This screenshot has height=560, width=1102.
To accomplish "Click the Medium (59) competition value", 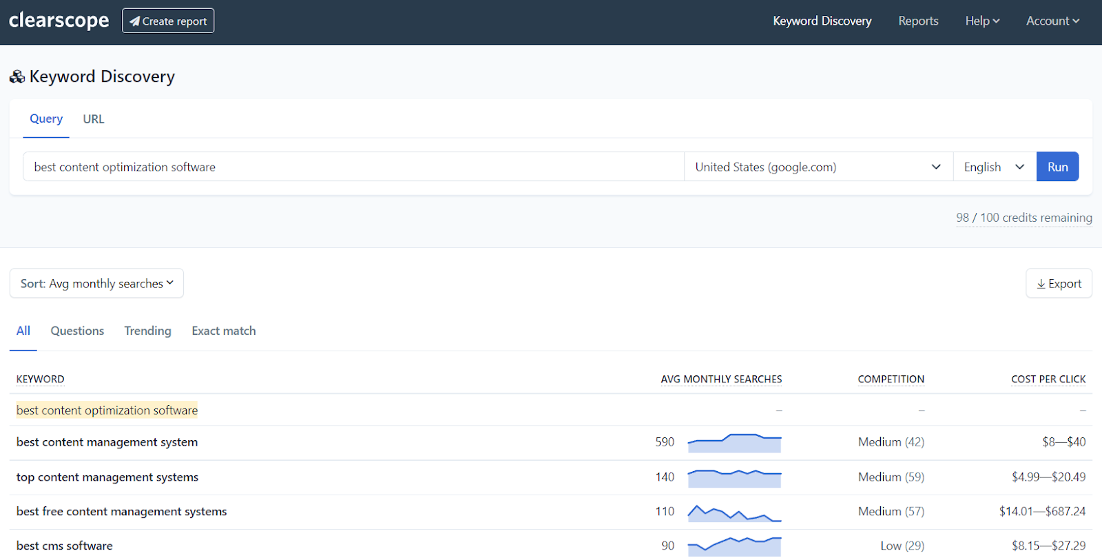I will (891, 477).
